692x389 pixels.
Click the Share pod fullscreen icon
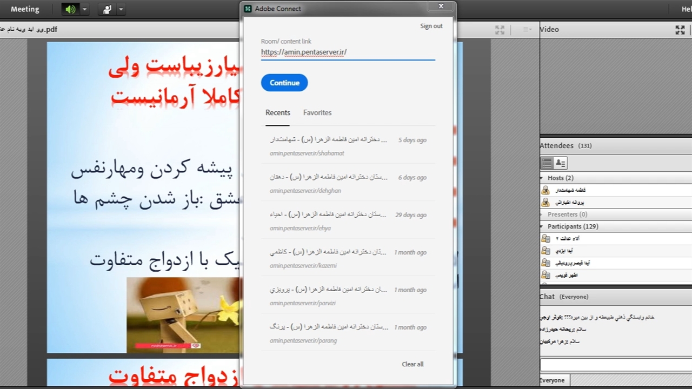[x=500, y=30]
